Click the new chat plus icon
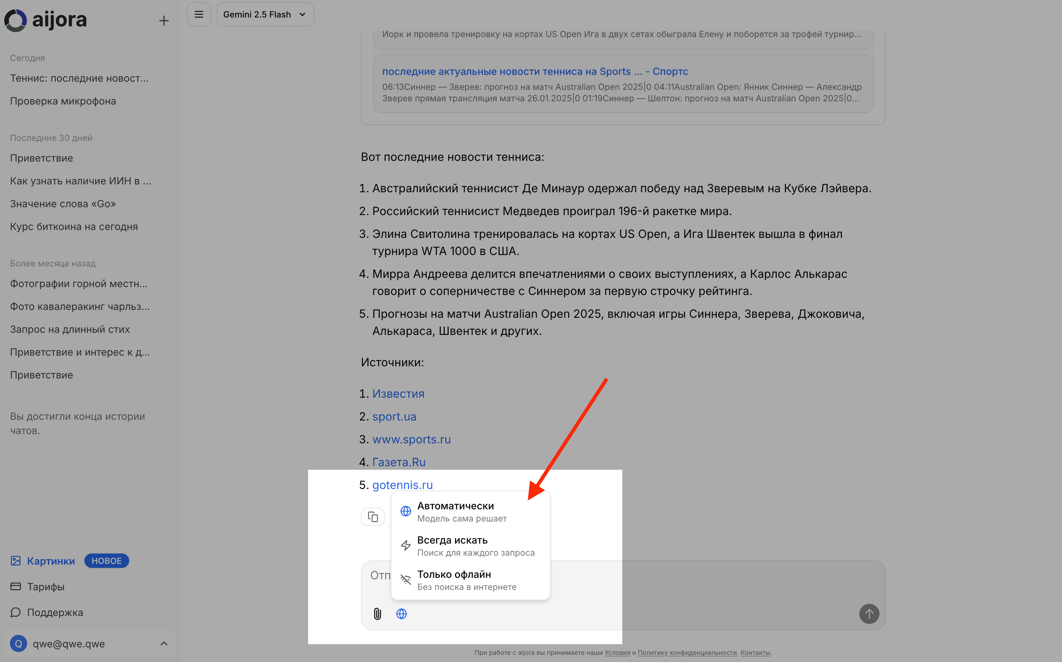 click(x=164, y=21)
